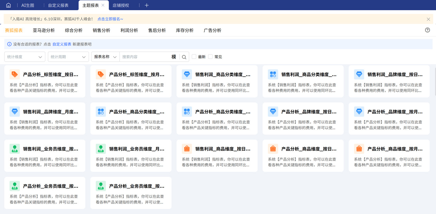Click the magnifier search icon
Viewport: 436px width, 214px height.
tap(184, 57)
